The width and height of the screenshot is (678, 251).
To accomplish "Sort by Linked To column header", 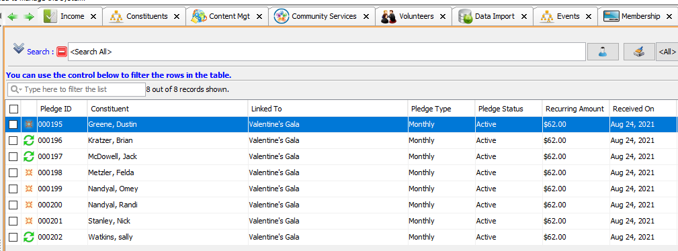I will point(328,109).
